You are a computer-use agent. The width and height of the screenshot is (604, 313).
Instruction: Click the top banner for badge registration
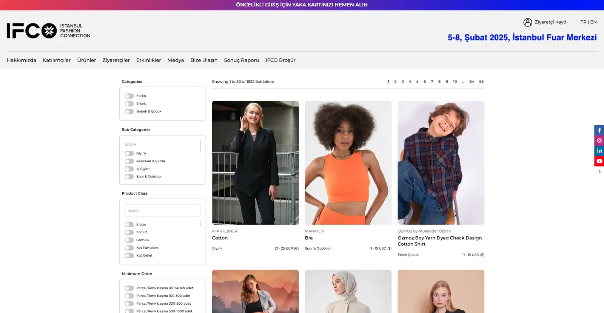coord(302,5)
